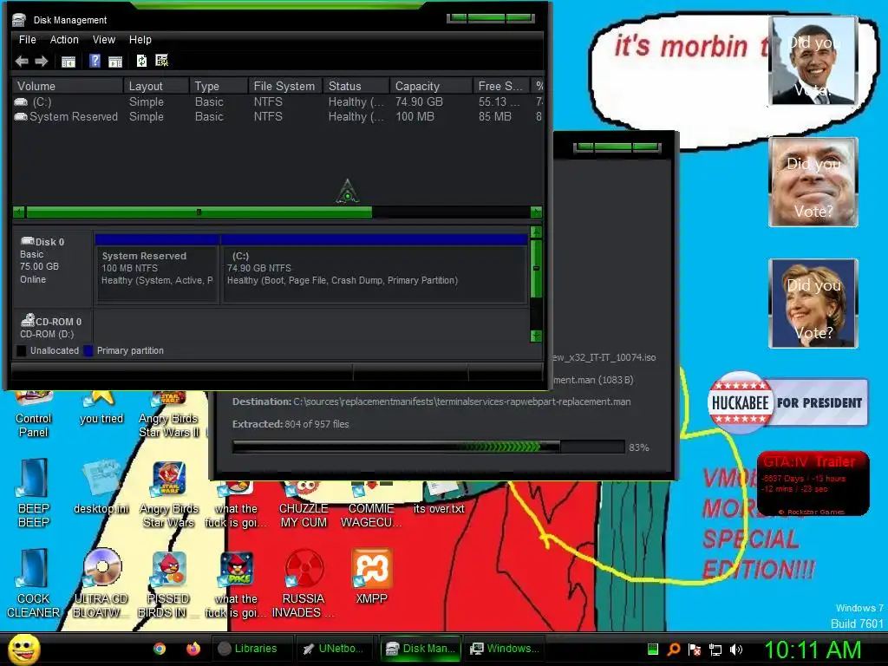Viewport: 888px width, 666px height.
Task: Click the 10:11 AM clock
Action: [x=813, y=650]
